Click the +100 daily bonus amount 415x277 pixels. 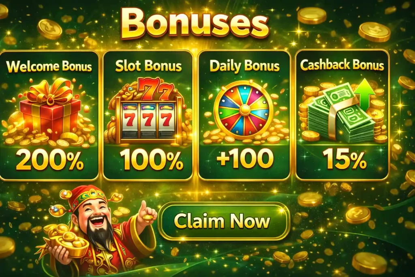click(245, 158)
